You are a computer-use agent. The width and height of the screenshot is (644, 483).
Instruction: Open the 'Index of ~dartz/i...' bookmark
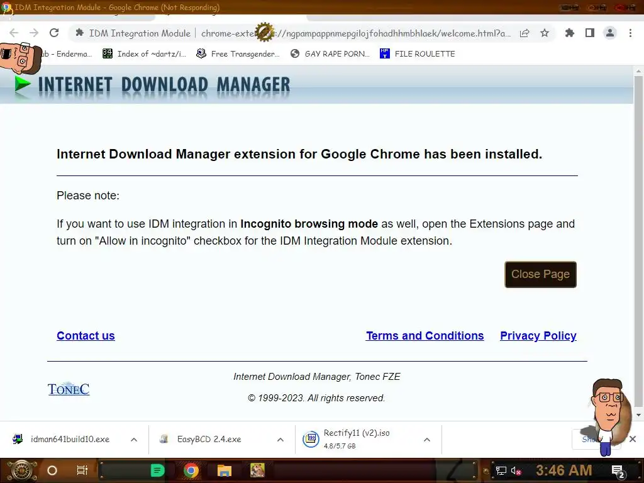[x=144, y=54]
